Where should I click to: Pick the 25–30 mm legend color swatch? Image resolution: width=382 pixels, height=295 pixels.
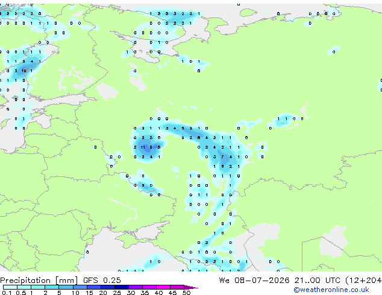pyautogui.click(x=121, y=287)
